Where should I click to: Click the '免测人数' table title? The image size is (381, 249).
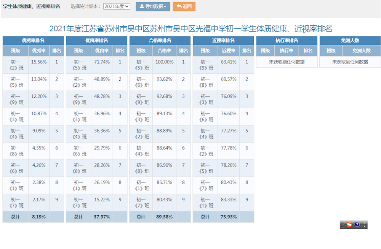click(x=350, y=41)
